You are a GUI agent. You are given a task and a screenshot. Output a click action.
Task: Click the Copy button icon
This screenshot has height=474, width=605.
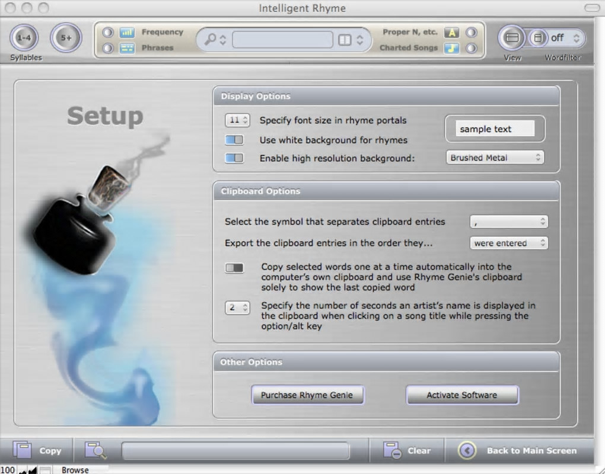(x=23, y=450)
